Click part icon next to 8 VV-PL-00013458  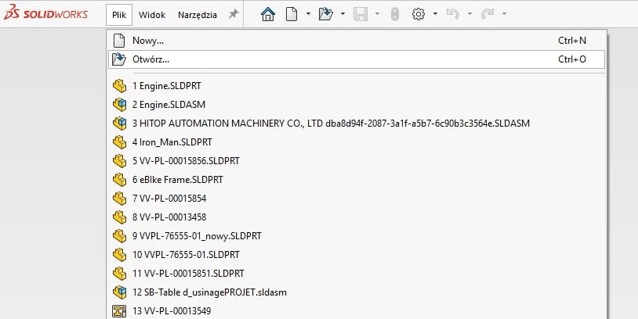[x=119, y=217]
